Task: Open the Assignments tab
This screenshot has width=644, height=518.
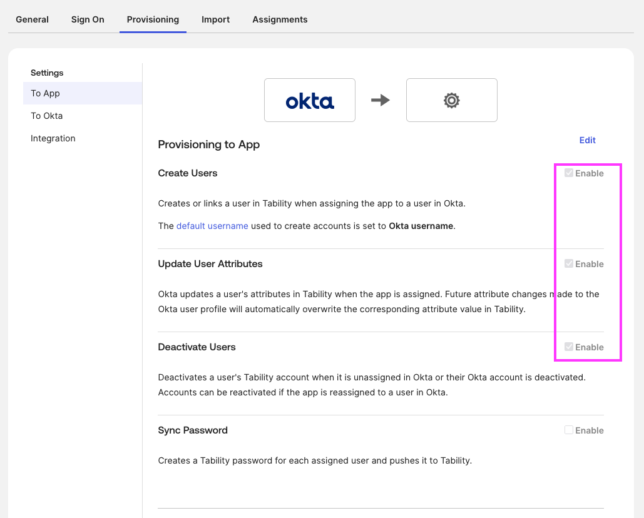Action: tap(280, 19)
